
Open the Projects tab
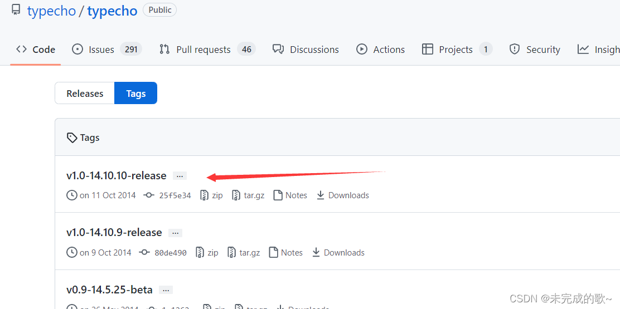point(457,50)
